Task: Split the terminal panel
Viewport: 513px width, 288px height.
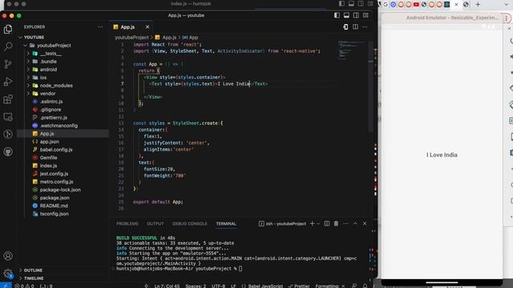Action: click(326, 224)
